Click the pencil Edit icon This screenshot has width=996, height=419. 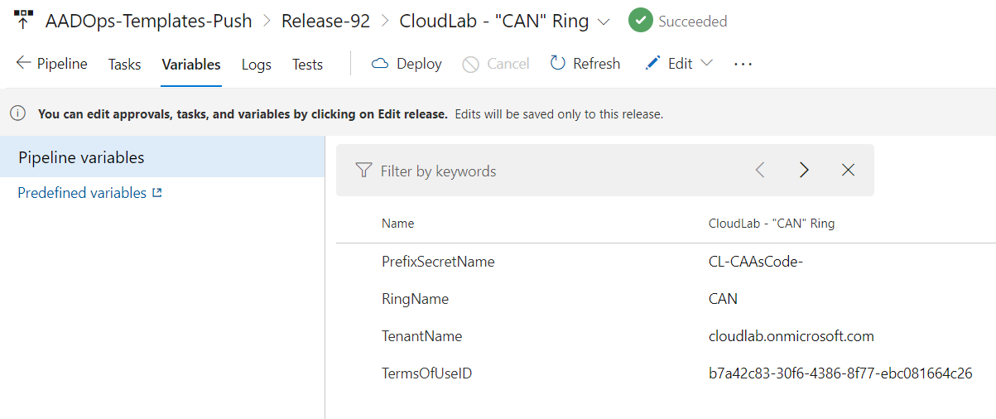653,64
